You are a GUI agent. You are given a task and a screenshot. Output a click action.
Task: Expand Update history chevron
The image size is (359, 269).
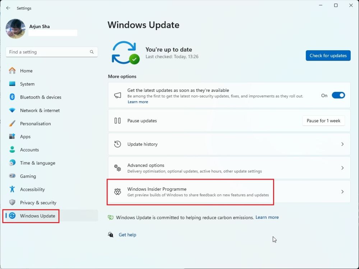coord(342,144)
